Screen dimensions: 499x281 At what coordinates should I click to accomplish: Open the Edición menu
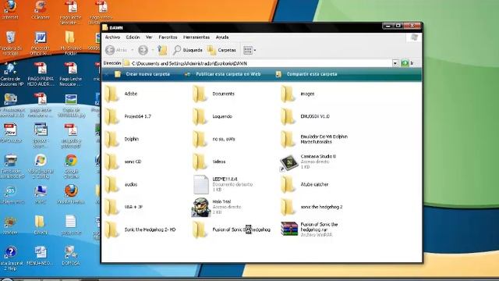(133, 37)
